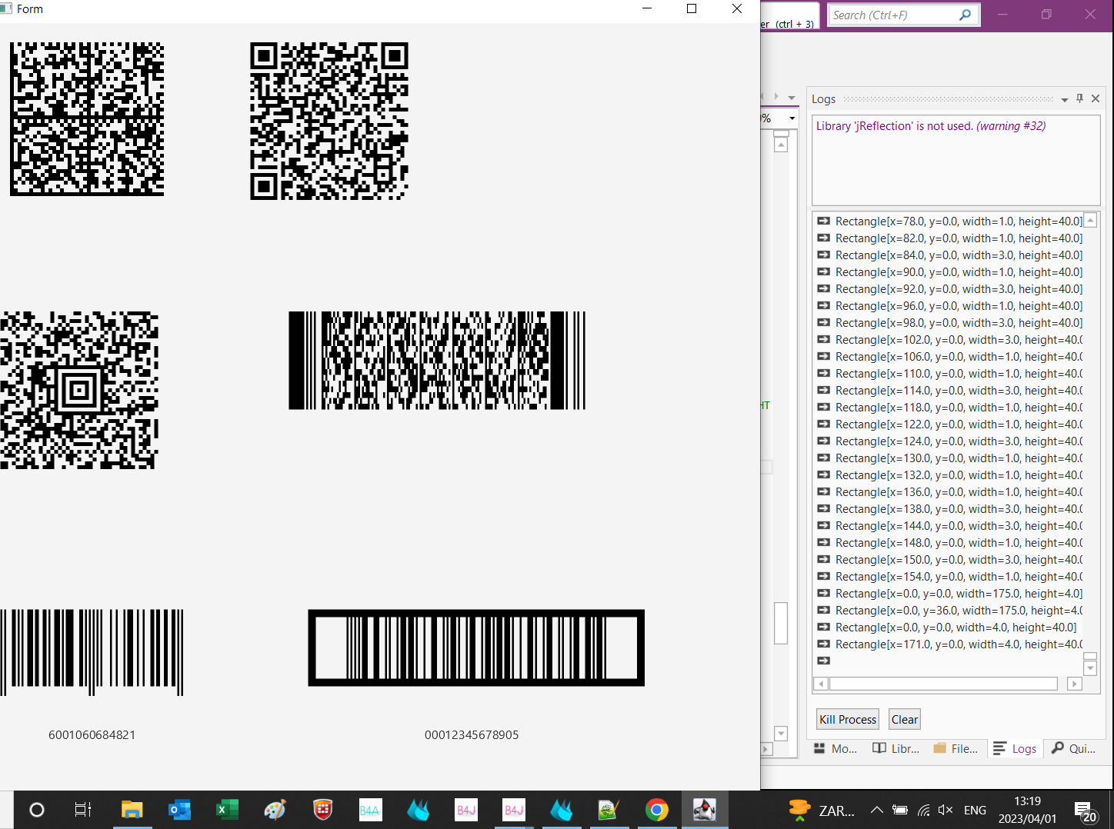Open the Logs panel options dropdown arrow
This screenshot has width=1114, height=829.
tap(1065, 99)
